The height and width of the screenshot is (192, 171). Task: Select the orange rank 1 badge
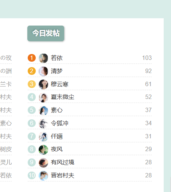[x=32, y=58]
